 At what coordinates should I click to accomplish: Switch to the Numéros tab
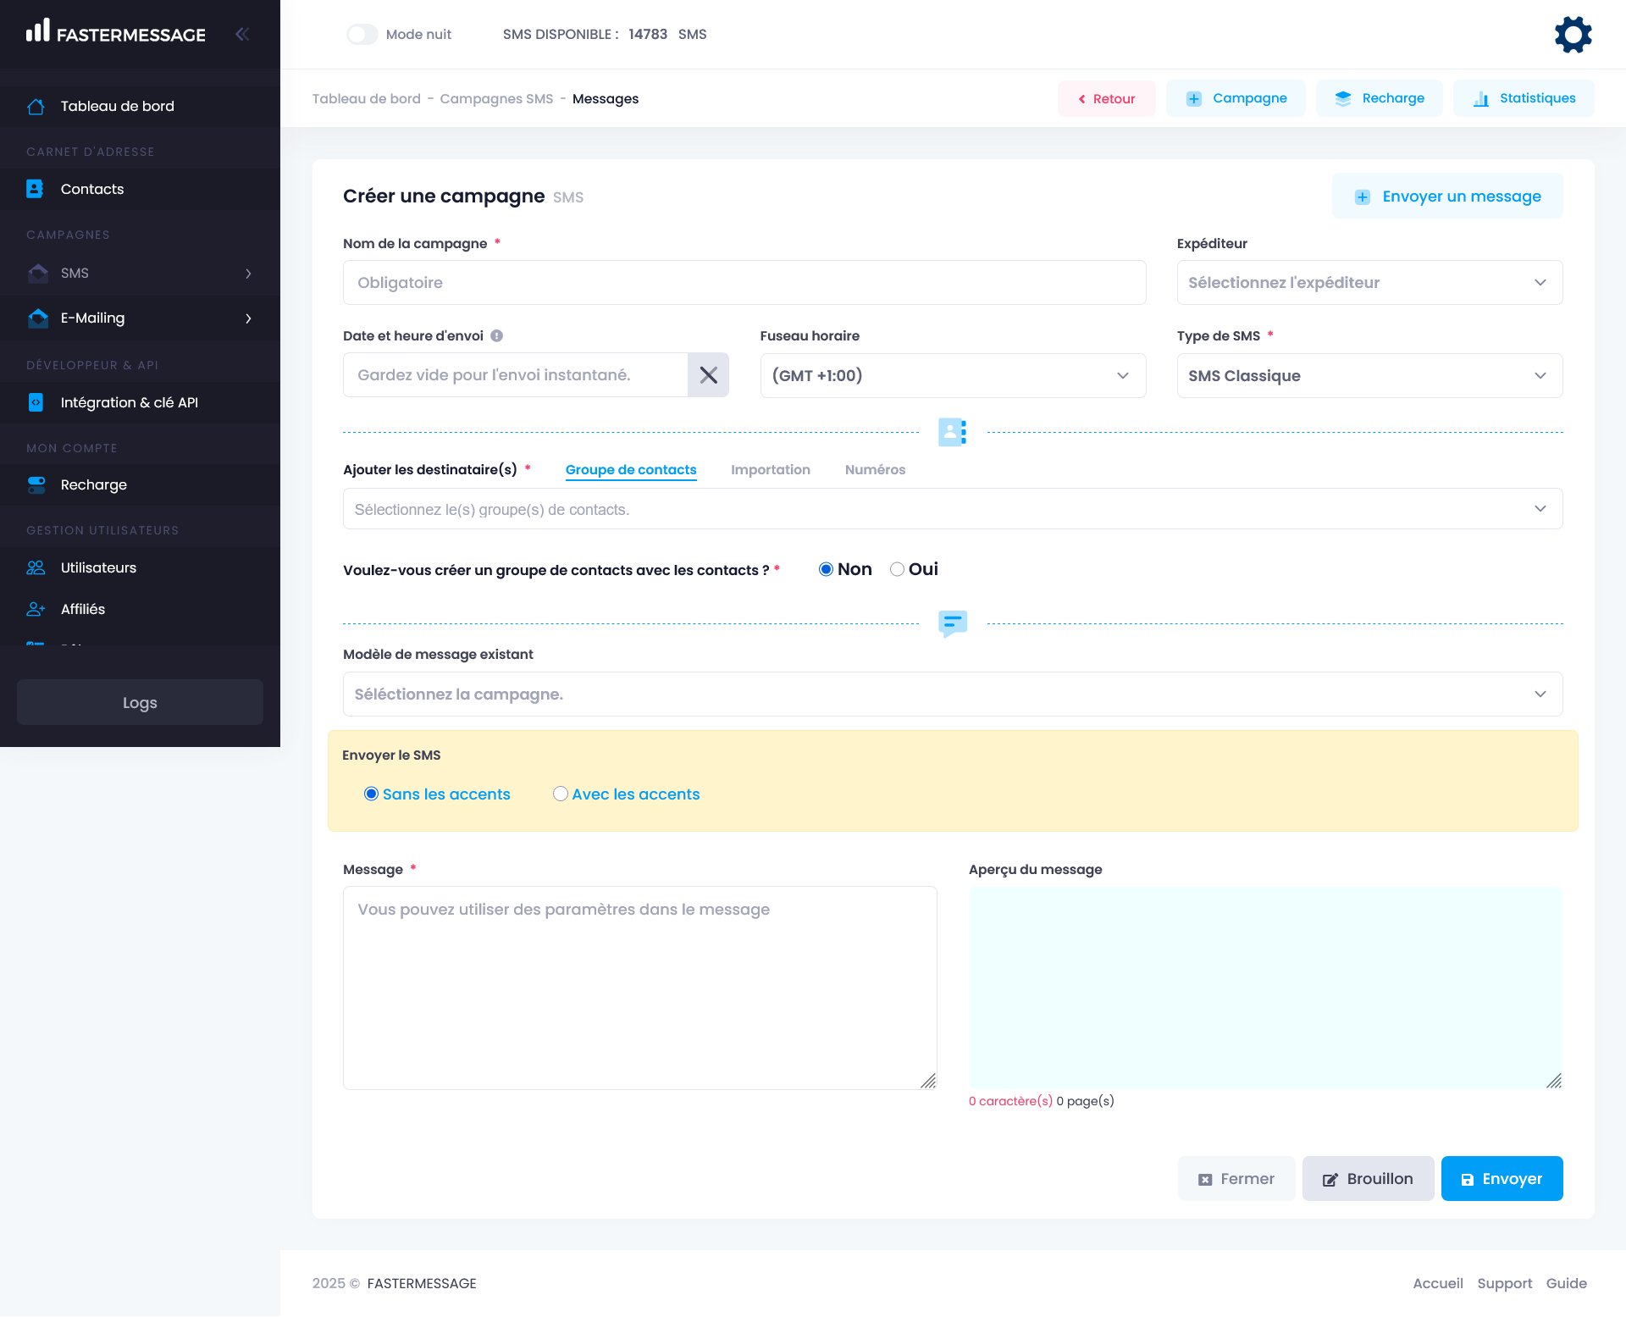(x=875, y=469)
